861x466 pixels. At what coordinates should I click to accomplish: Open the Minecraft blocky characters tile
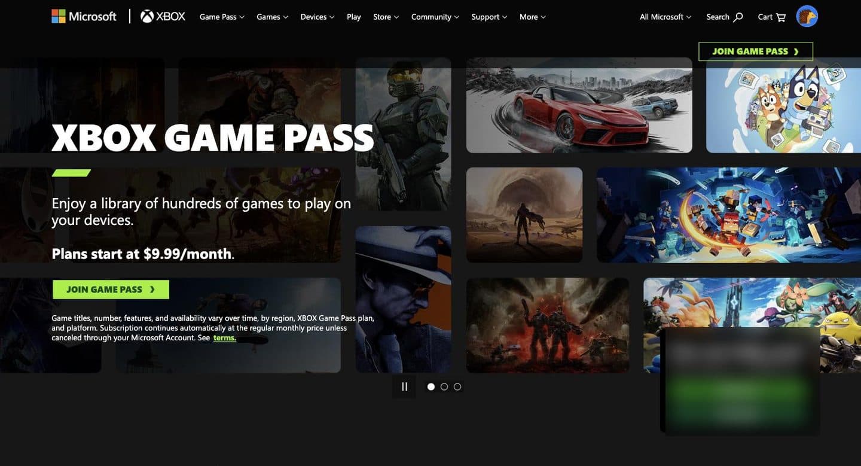tap(729, 215)
